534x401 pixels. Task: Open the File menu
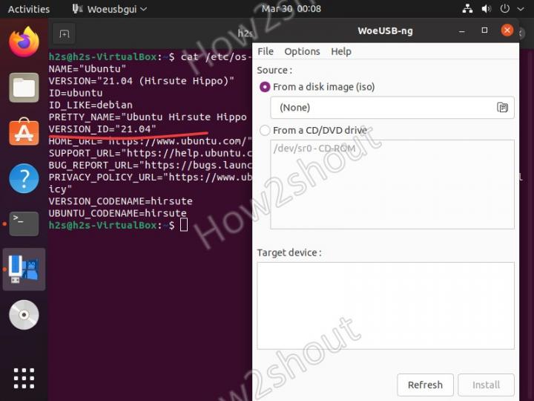click(x=266, y=51)
